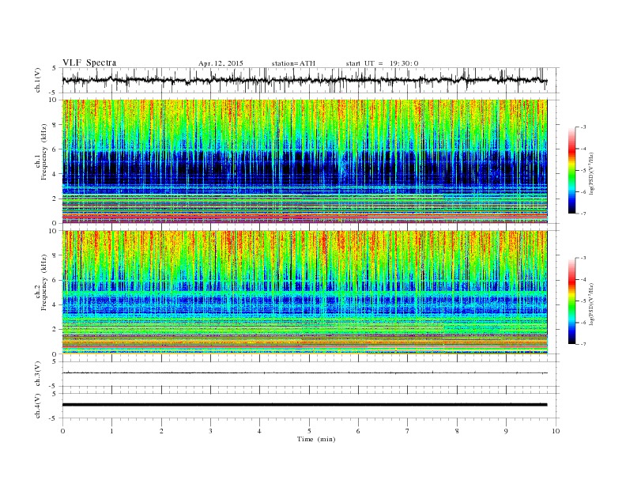This screenshot has height=484, width=626.
Task: Click the 'Time (min)' axis label
Action: click(x=316, y=439)
